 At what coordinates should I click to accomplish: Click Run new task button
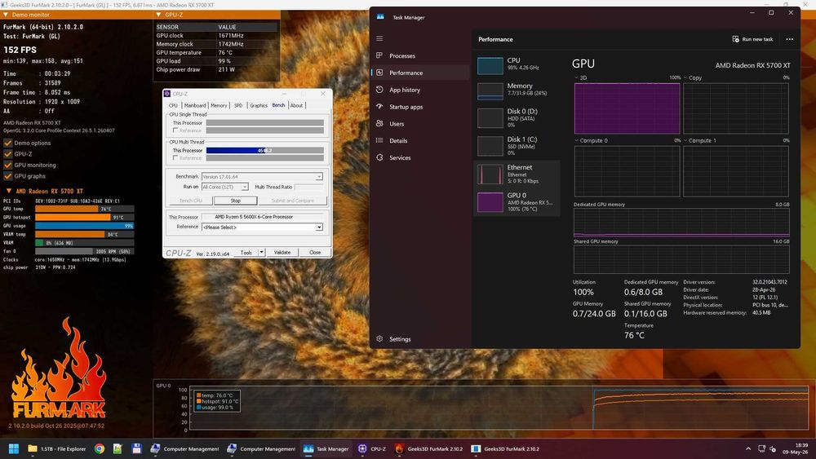[x=752, y=39]
